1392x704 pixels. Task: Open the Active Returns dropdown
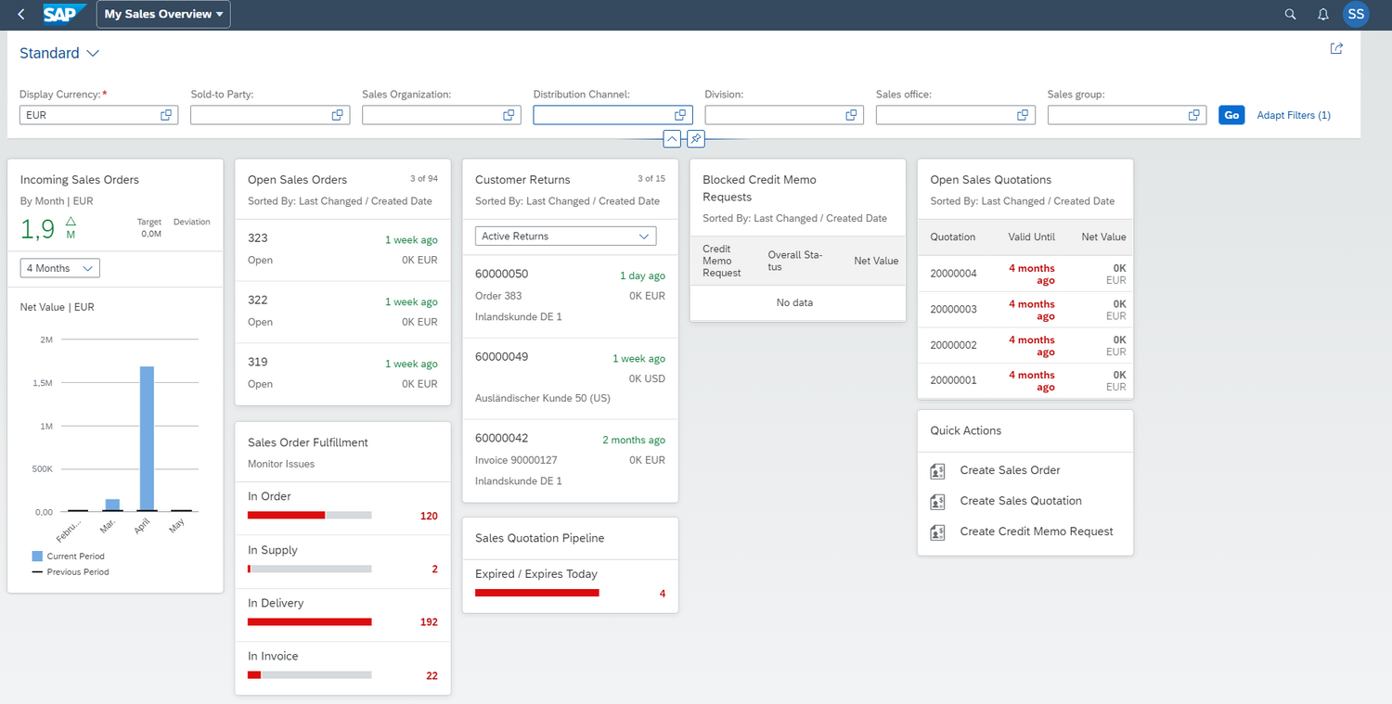pos(565,237)
